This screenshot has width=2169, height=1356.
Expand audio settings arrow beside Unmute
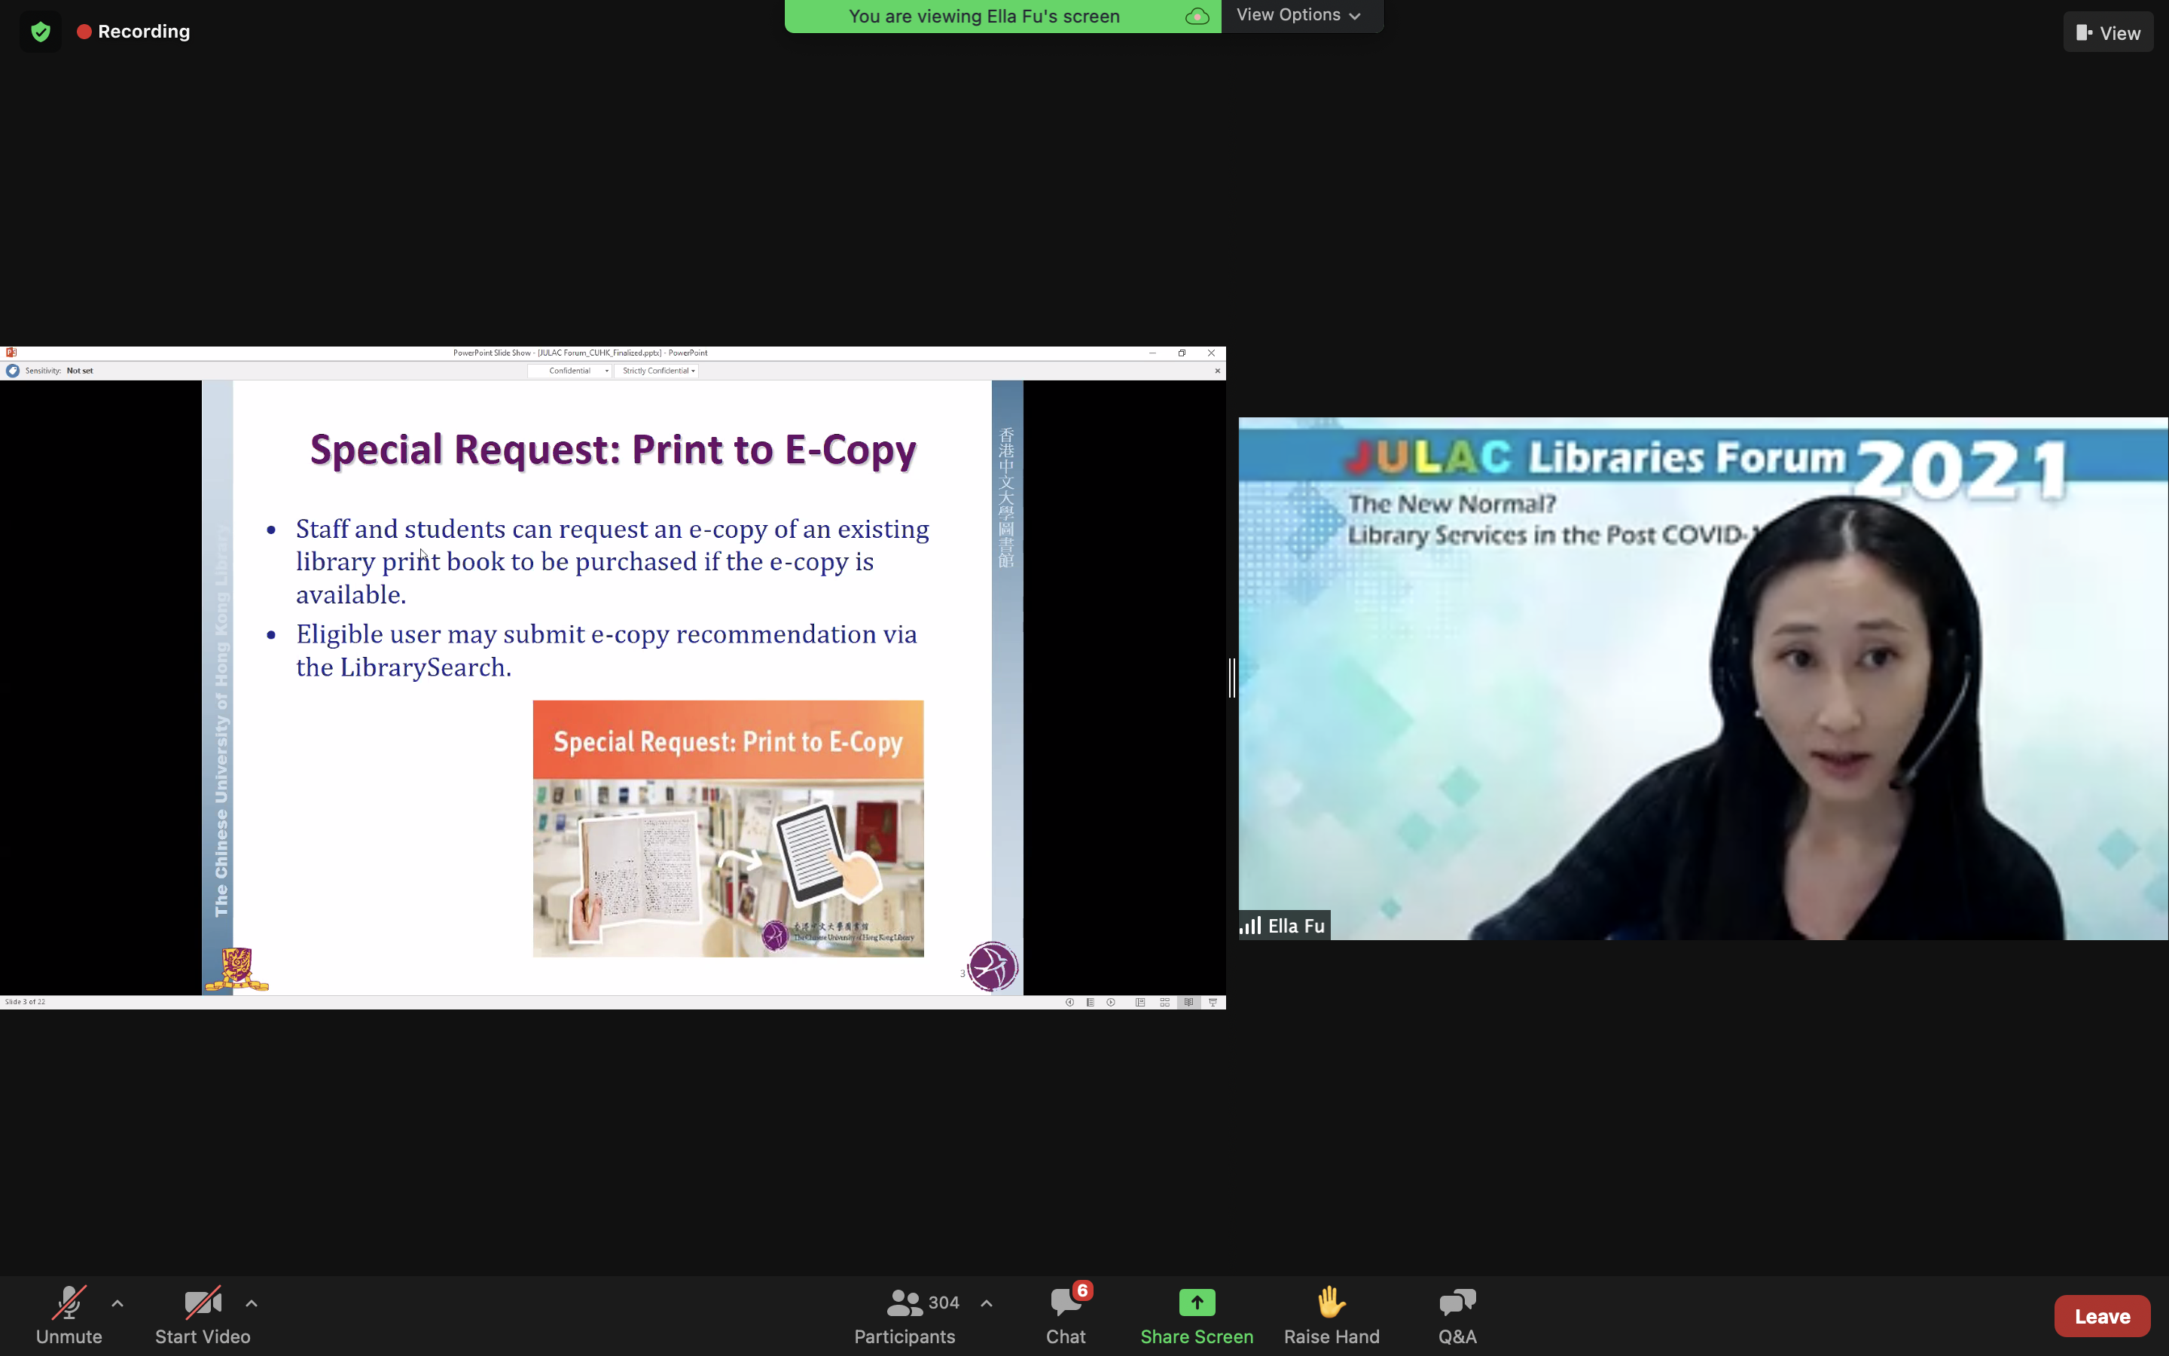pyautogui.click(x=117, y=1303)
